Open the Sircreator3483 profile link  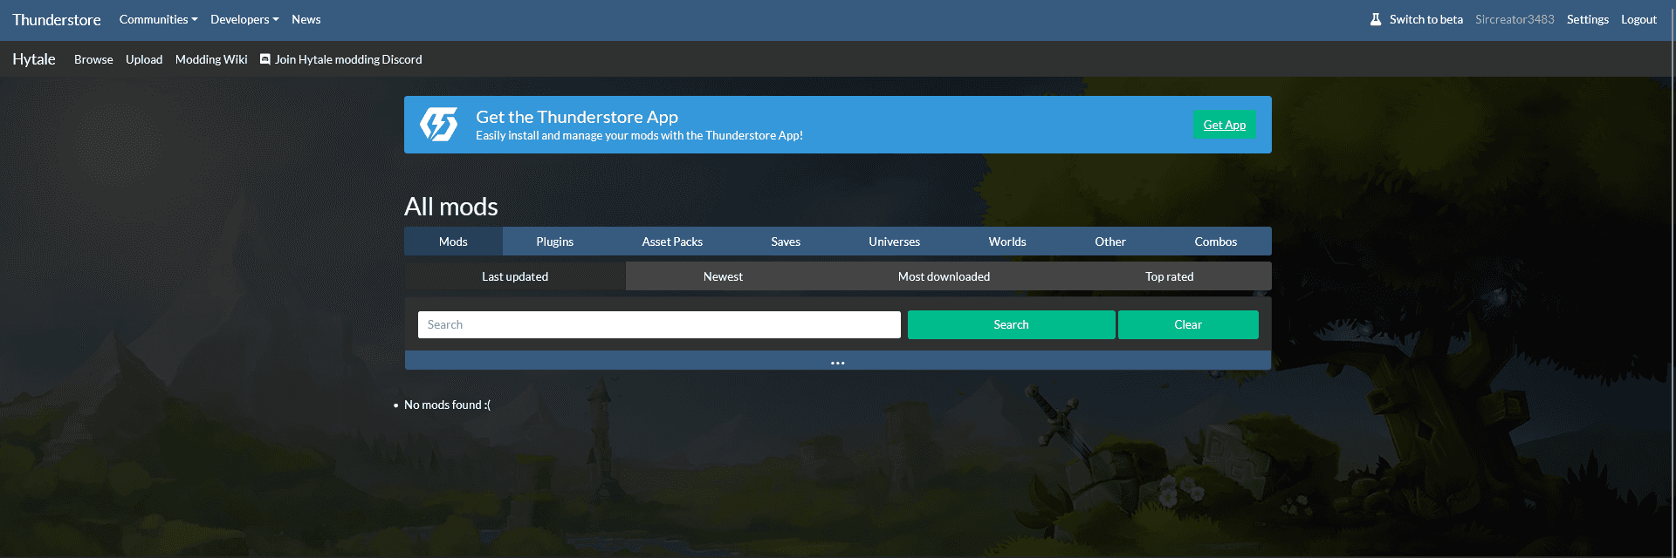1515,19
